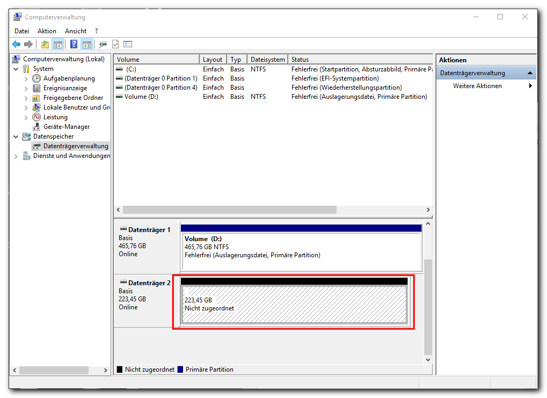Select Datenträger 0 Partition 4 row

coord(274,87)
